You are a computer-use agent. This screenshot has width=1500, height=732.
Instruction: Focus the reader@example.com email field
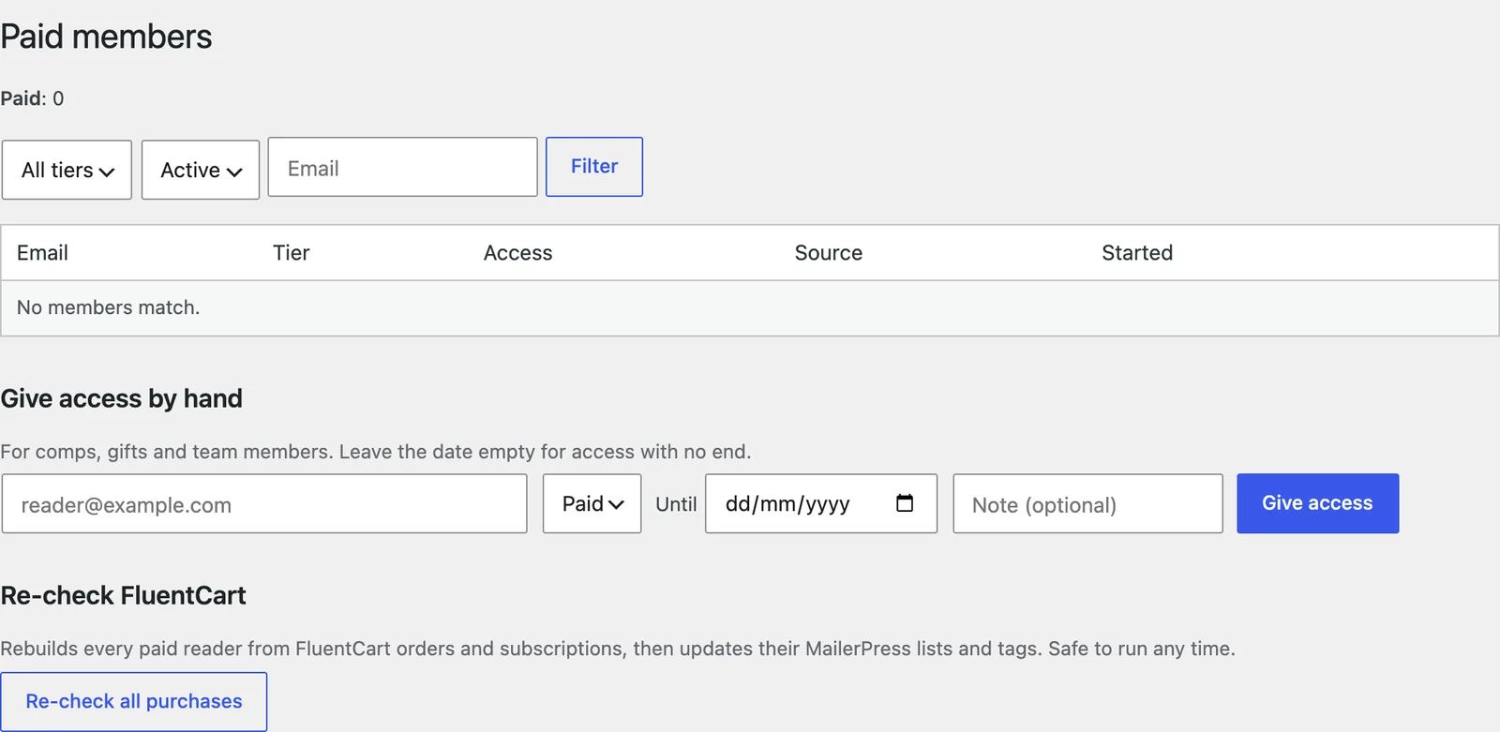[x=264, y=504]
